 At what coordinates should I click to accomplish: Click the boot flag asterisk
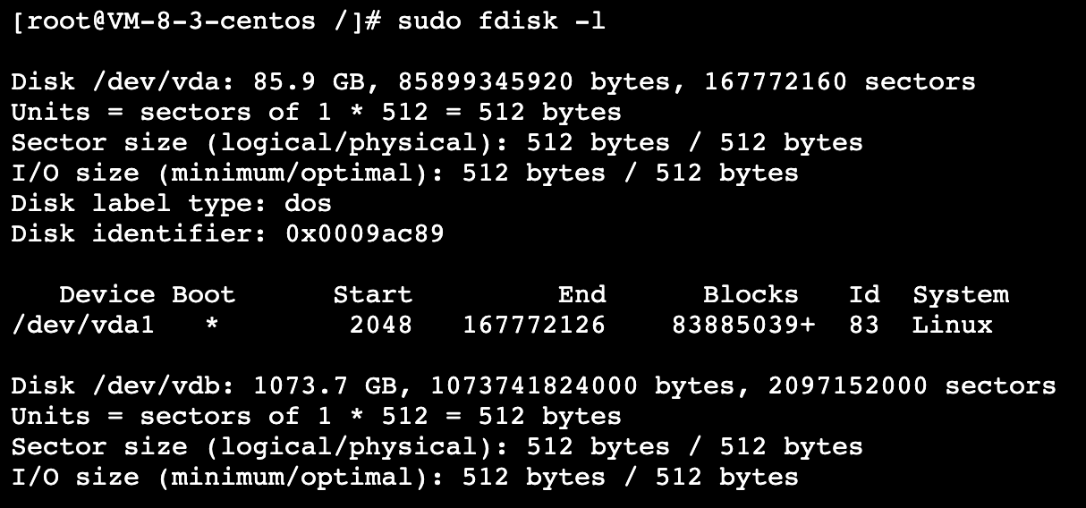tap(211, 326)
